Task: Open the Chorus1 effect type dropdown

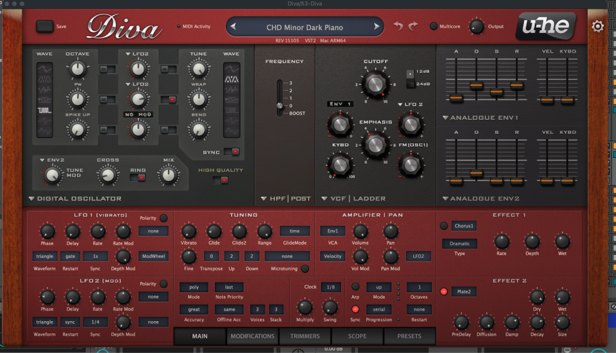Action: 464,226
